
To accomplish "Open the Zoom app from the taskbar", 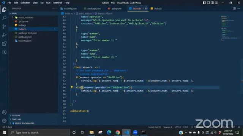I will coord(135,133).
